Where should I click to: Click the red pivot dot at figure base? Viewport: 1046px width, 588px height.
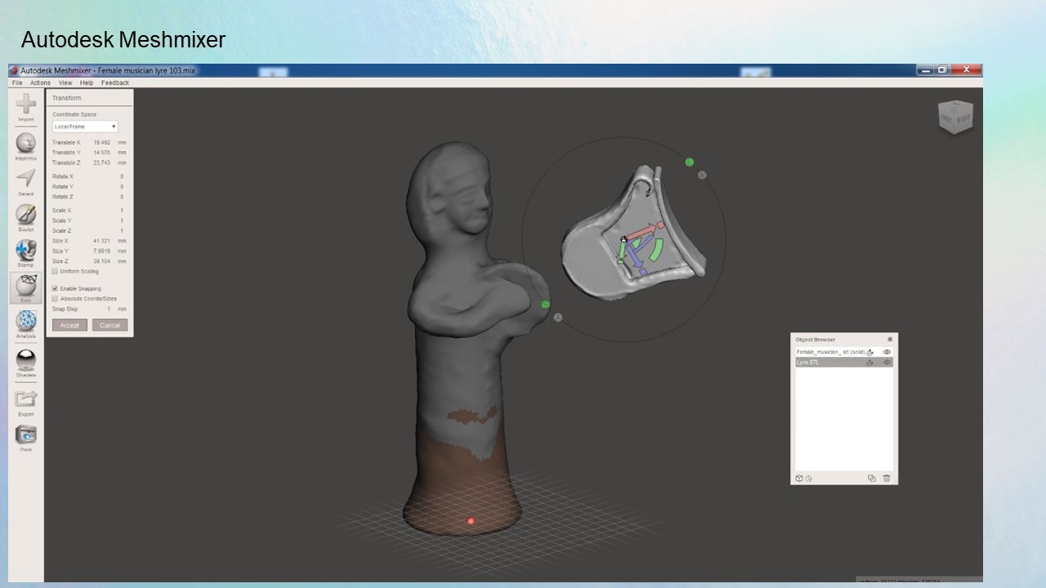(471, 521)
